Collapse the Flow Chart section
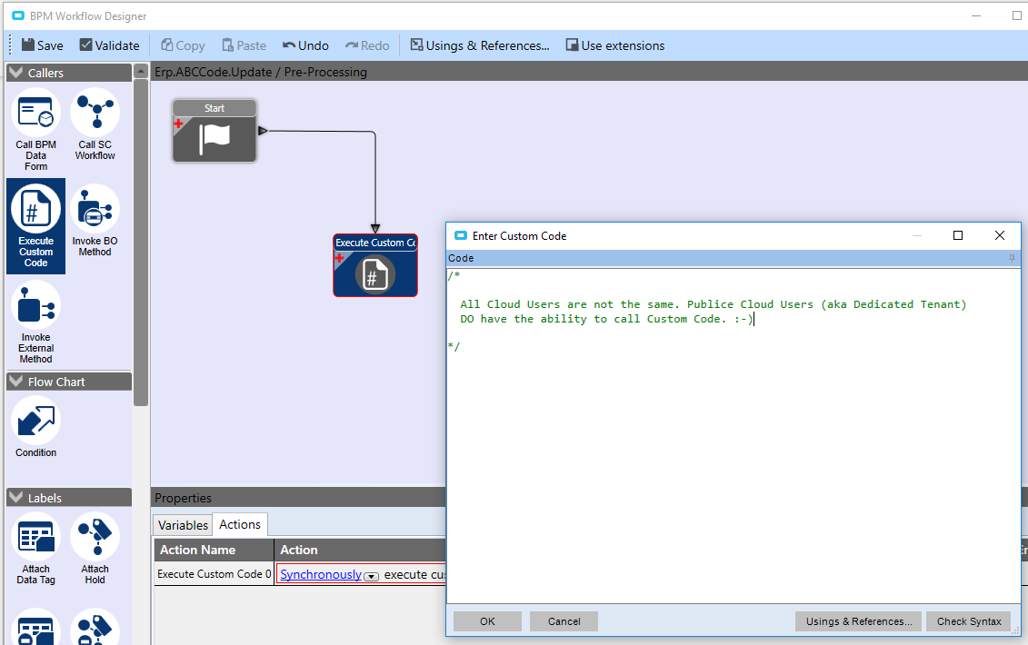The width and height of the screenshot is (1028, 645). click(x=16, y=382)
